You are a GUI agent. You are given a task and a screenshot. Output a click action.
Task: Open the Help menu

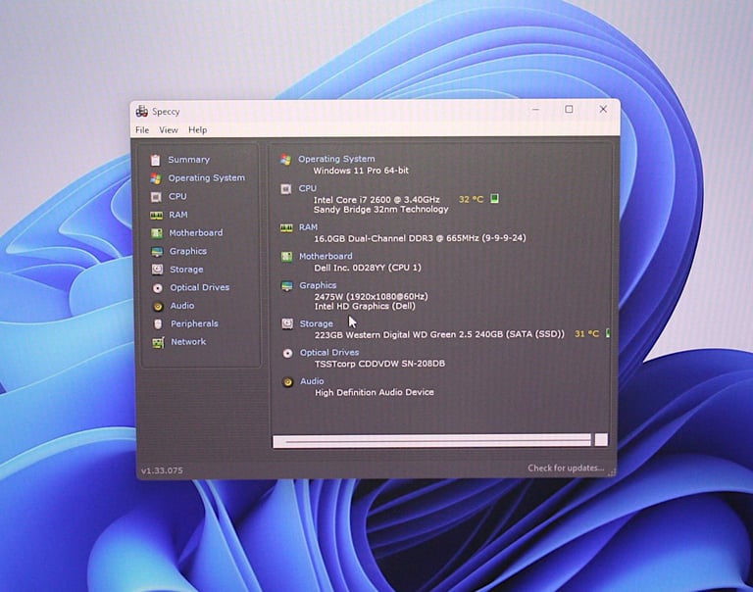pyautogui.click(x=197, y=130)
